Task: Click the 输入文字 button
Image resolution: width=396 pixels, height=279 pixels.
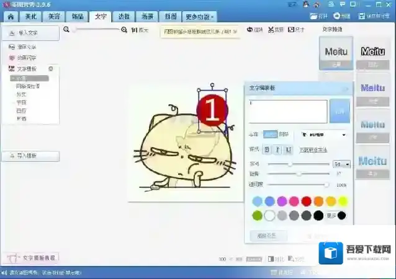Action: coord(30,33)
